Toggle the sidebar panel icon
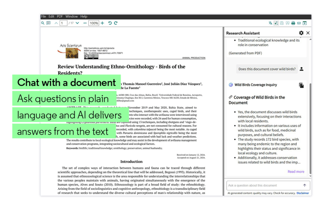 pos(48,23)
